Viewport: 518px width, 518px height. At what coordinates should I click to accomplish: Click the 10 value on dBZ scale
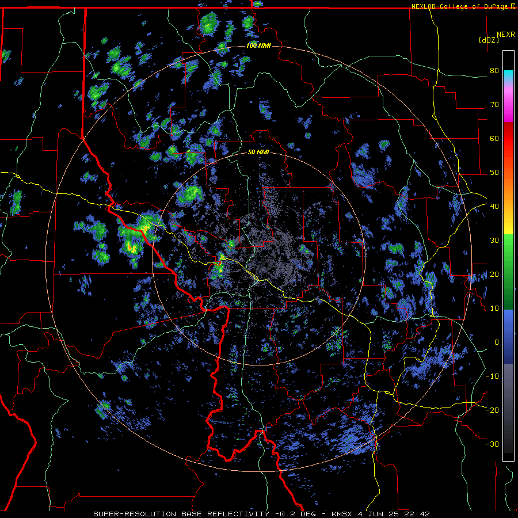tap(494, 308)
